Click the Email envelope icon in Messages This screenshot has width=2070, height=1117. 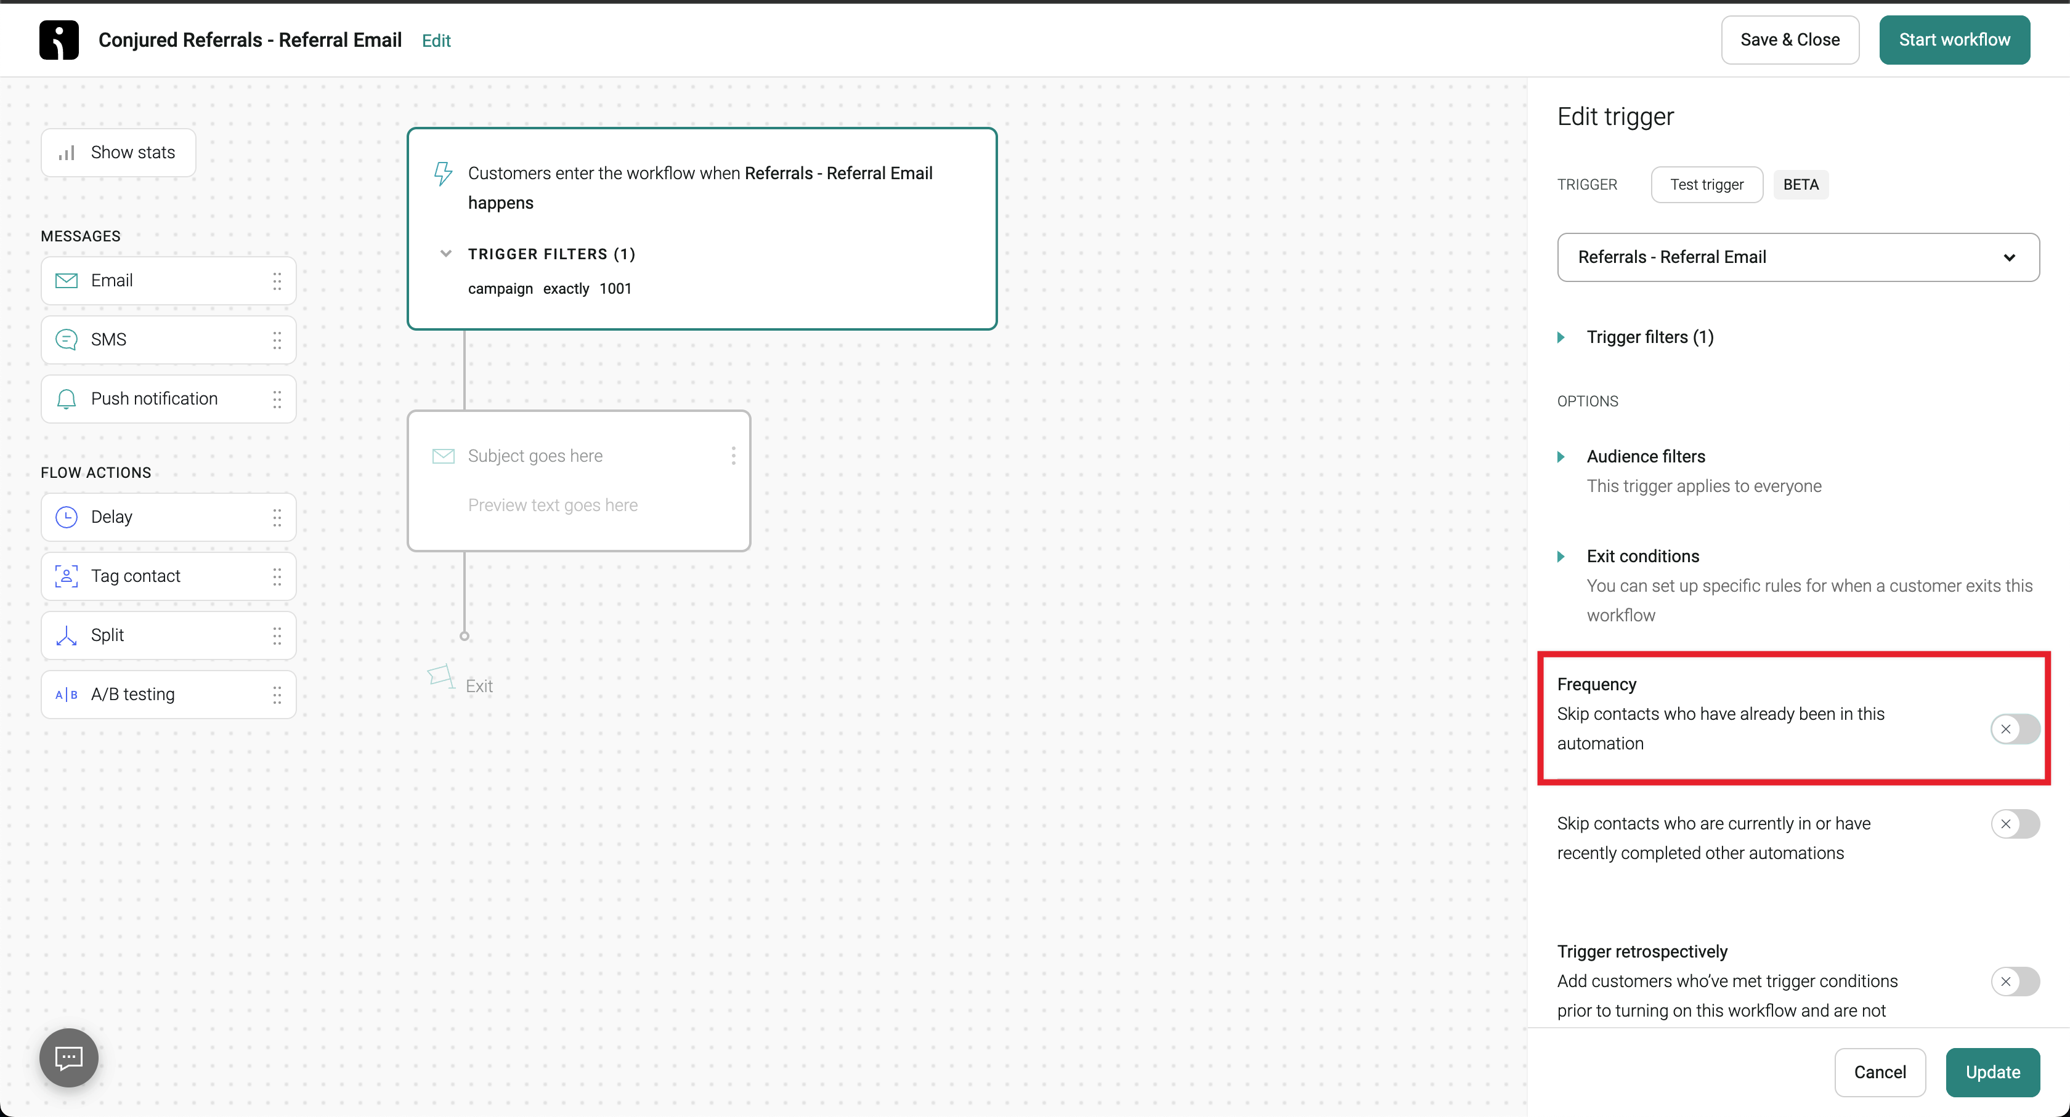point(66,280)
